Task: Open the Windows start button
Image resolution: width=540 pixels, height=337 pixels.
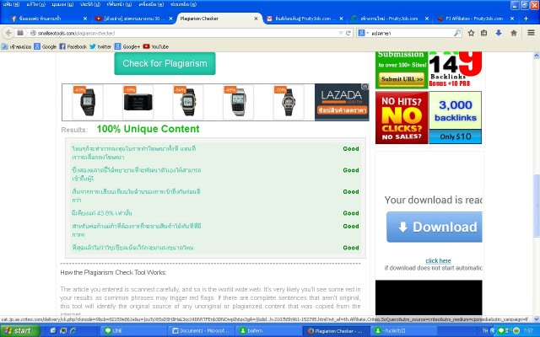Action: 23,330
